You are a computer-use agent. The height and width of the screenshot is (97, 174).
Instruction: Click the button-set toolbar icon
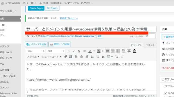123,51
